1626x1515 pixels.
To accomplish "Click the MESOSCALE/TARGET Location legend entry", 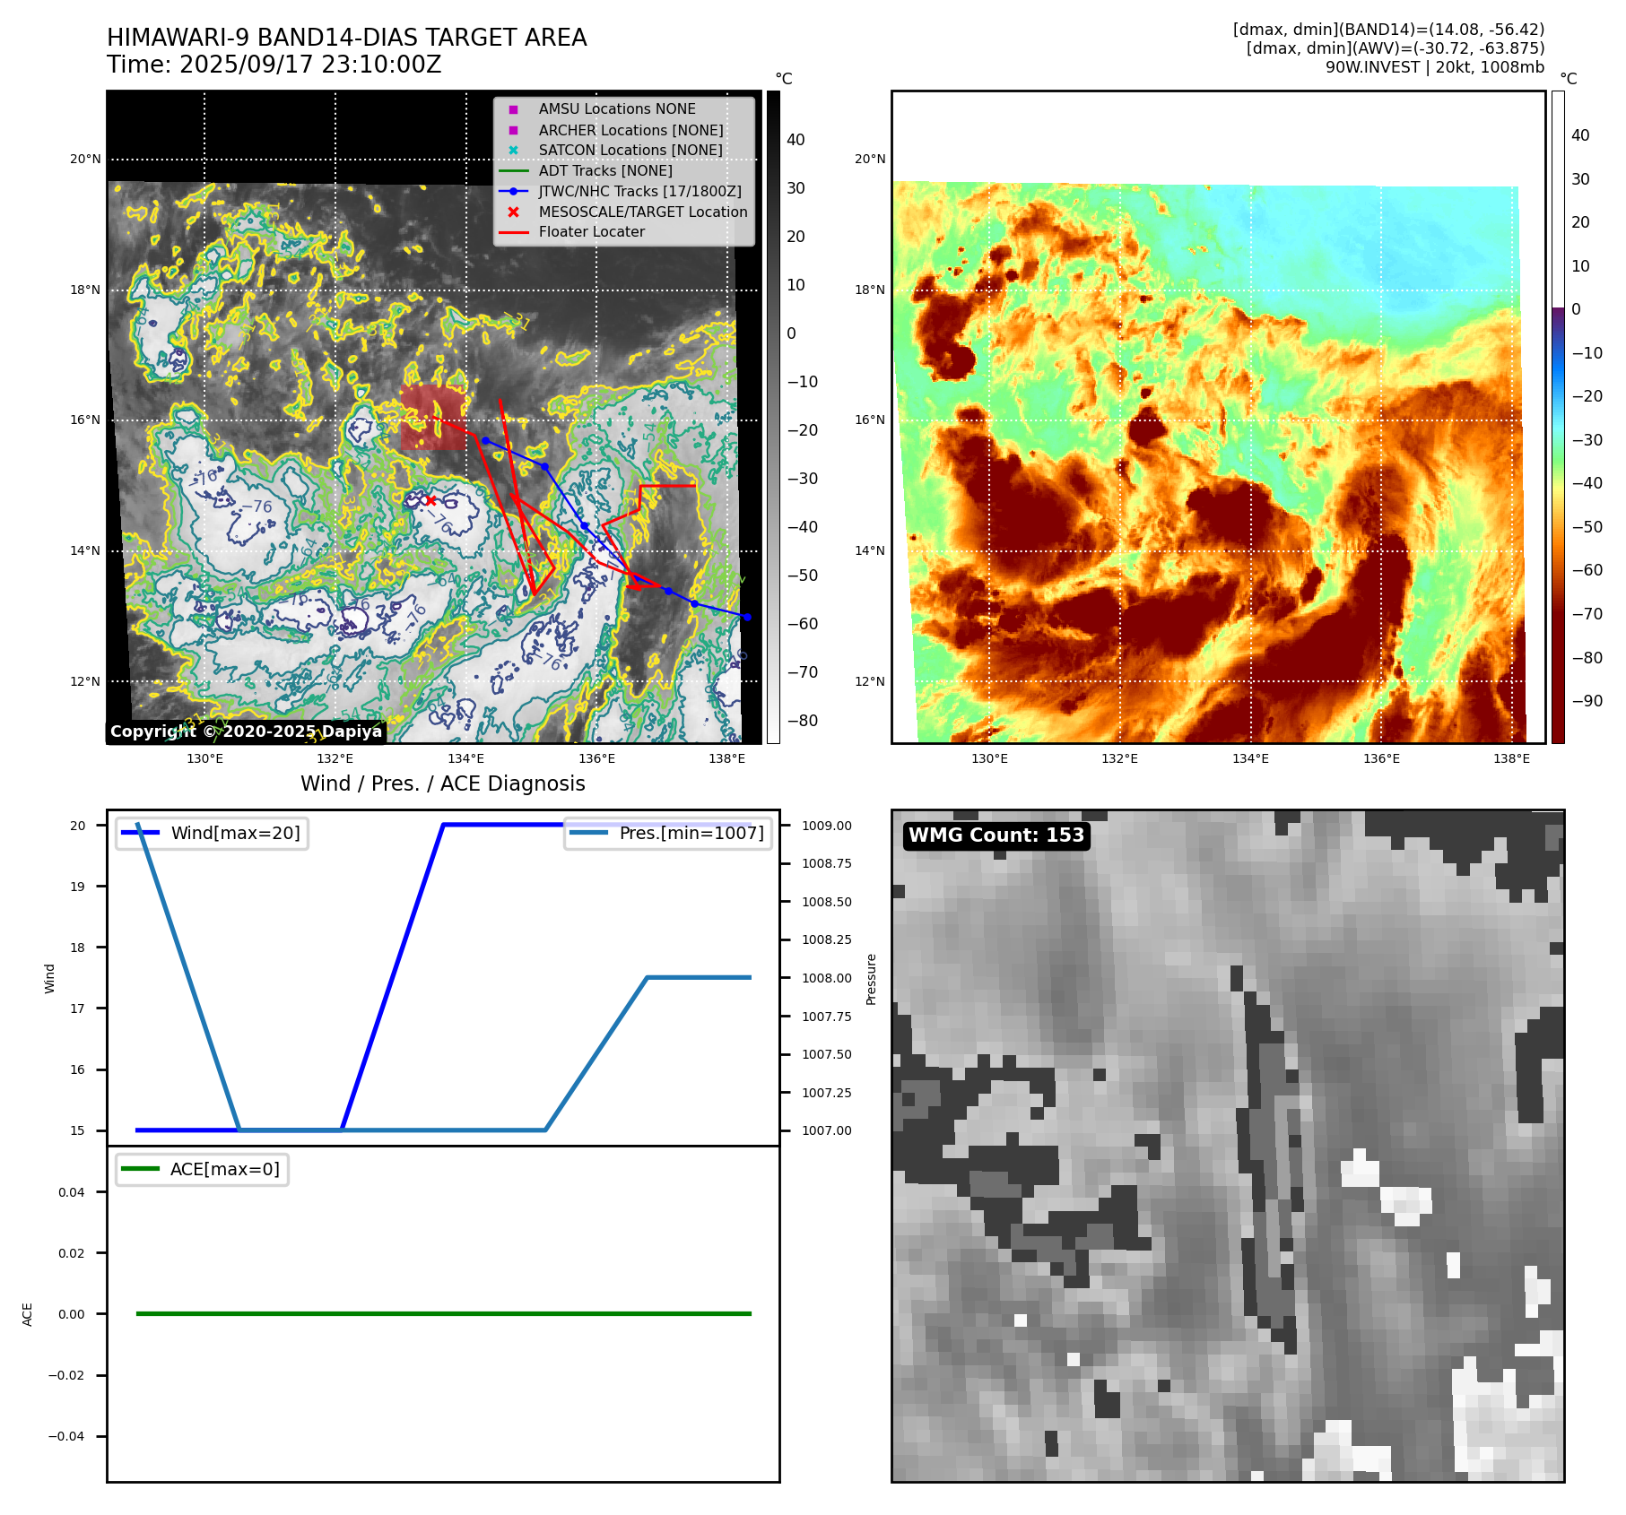I will pyautogui.click(x=643, y=212).
